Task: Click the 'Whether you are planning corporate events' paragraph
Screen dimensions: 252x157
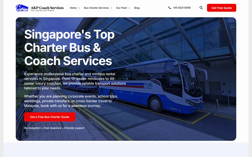Action: [71, 101]
